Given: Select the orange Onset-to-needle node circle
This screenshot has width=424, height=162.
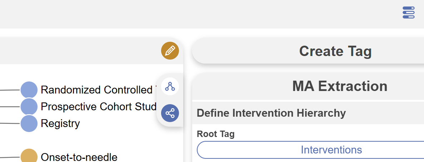Looking at the screenshot, I should coord(29,157).
